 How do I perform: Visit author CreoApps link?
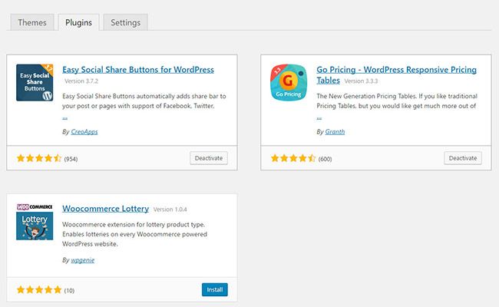coord(84,131)
